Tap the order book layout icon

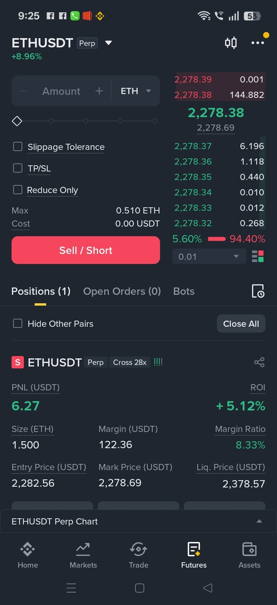pyautogui.click(x=258, y=256)
